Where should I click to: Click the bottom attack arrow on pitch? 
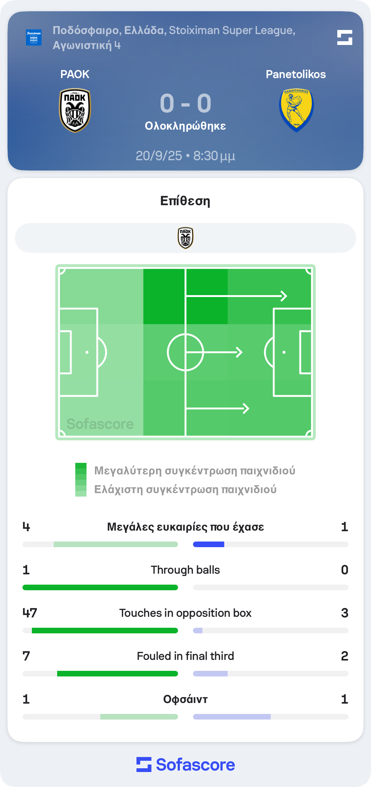point(218,408)
